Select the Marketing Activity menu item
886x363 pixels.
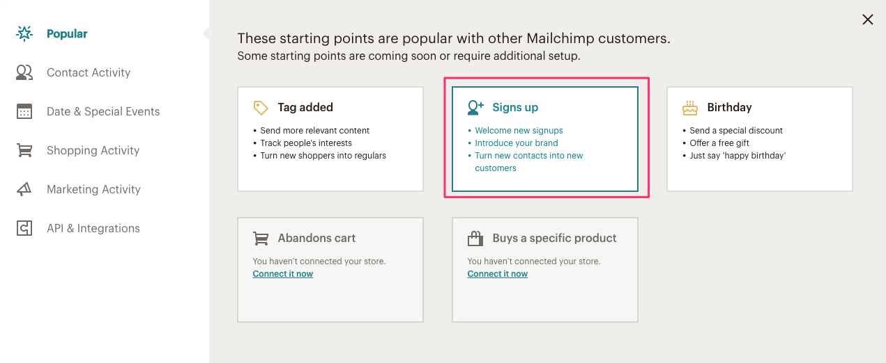93,189
